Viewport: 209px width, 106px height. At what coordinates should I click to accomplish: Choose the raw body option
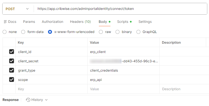coord(101,32)
